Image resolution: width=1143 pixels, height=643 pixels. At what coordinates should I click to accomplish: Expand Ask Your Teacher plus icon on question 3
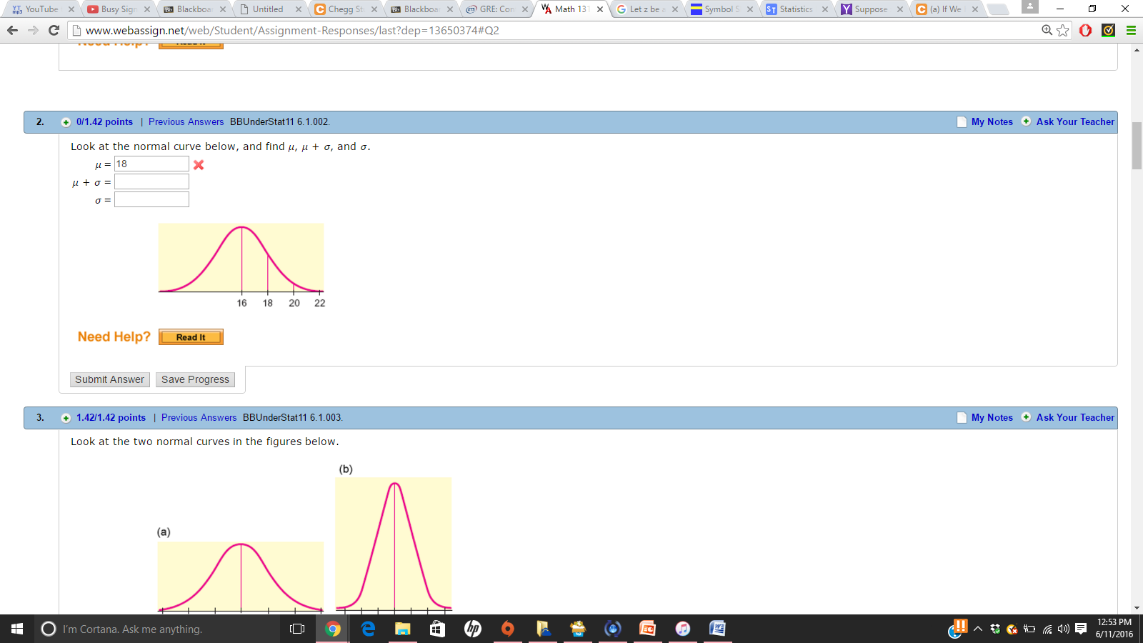1026,417
